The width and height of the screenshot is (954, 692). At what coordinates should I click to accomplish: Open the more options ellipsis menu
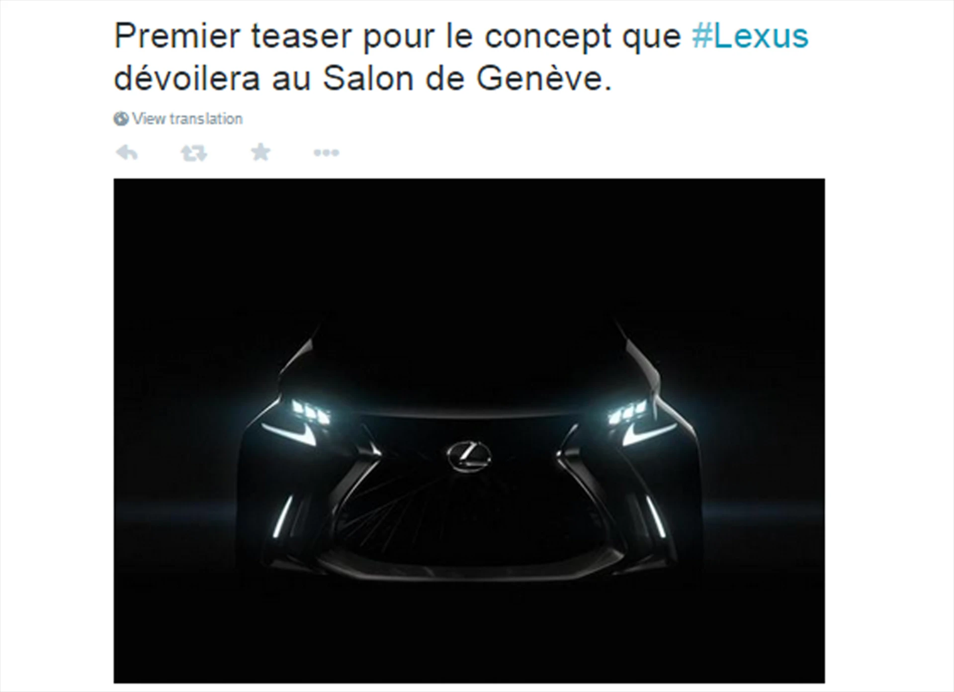pyautogui.click(x=327, y=153)
